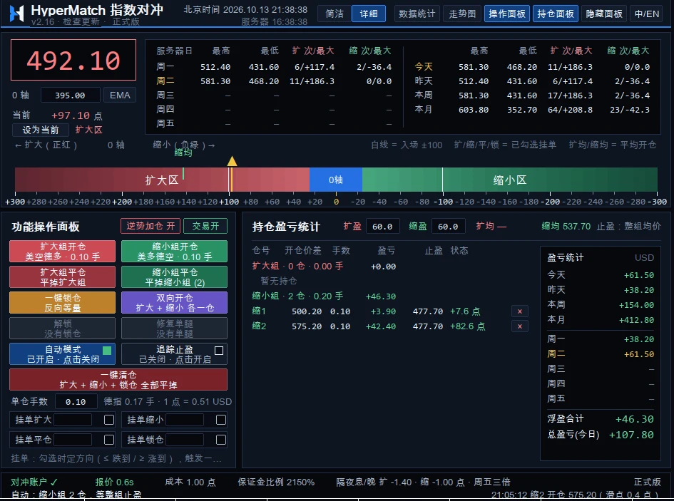This screenshot has width=674, height=501.
Task: Click 扩大组平仓 button
Action: click(62, 277)
